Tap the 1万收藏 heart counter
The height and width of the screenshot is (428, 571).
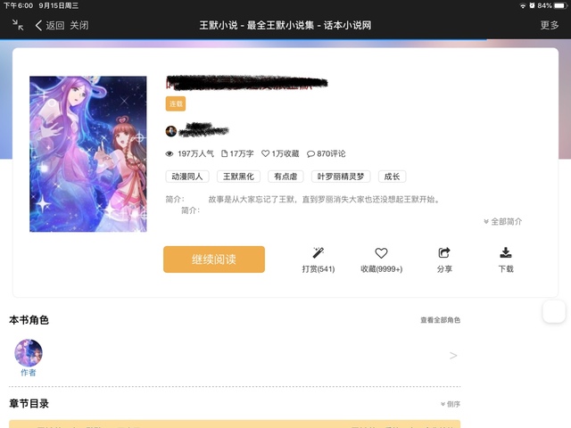point(281,153)
